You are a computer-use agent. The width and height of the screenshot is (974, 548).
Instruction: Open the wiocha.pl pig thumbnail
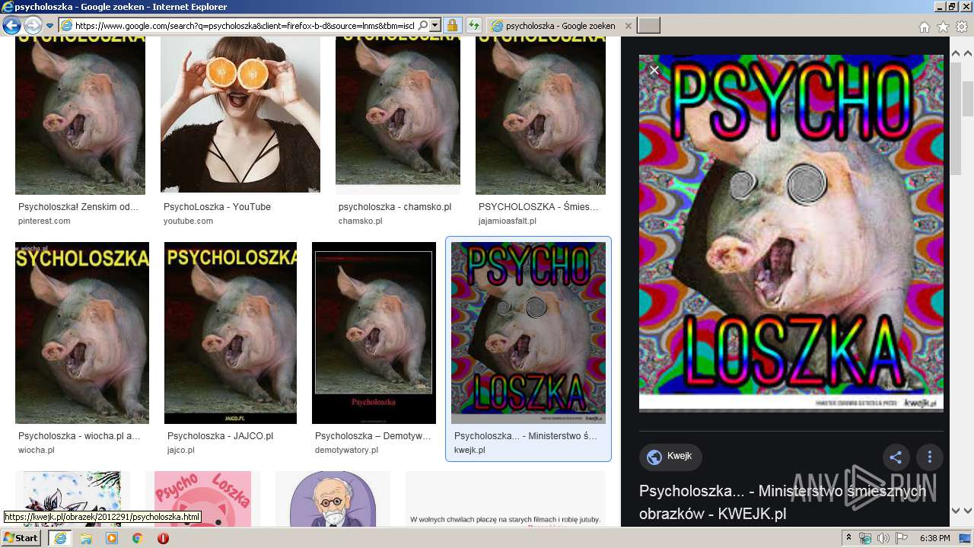pos(82,333)
